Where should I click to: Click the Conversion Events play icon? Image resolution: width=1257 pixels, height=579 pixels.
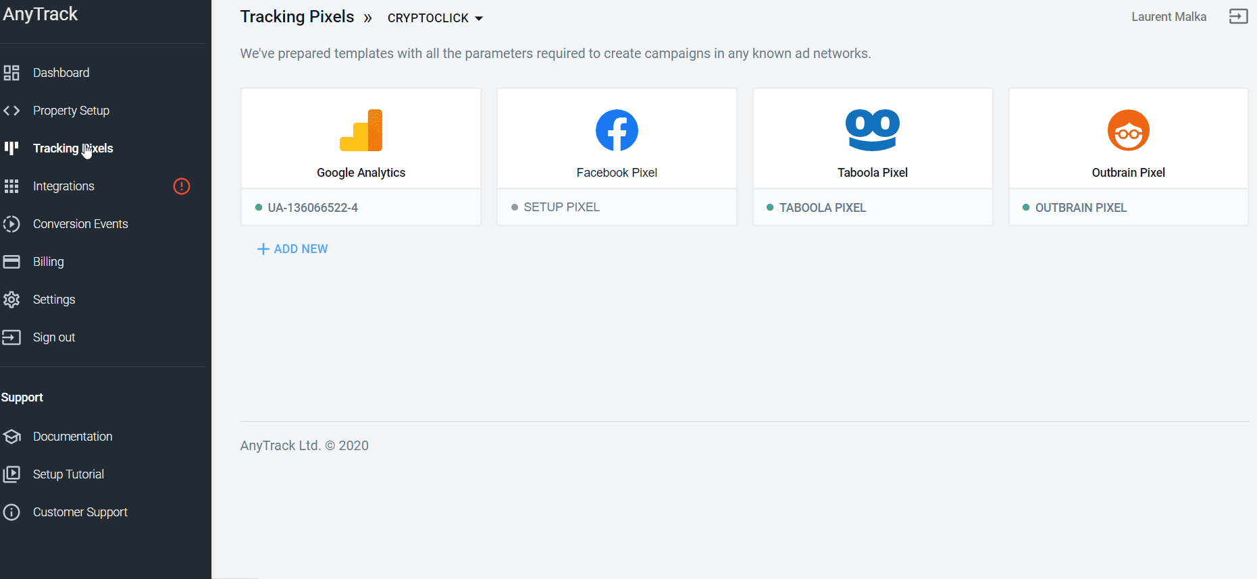11,224
